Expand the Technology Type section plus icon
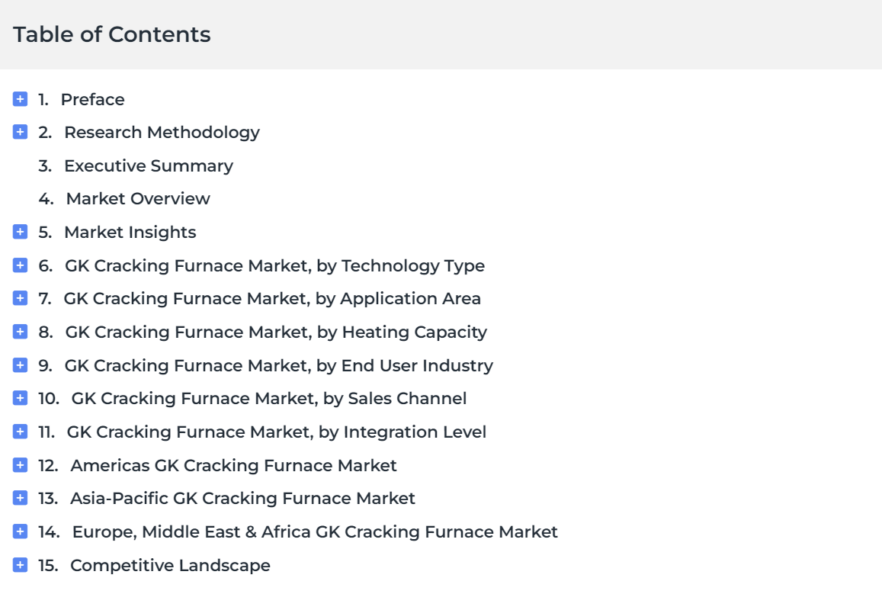 [21, 265]
